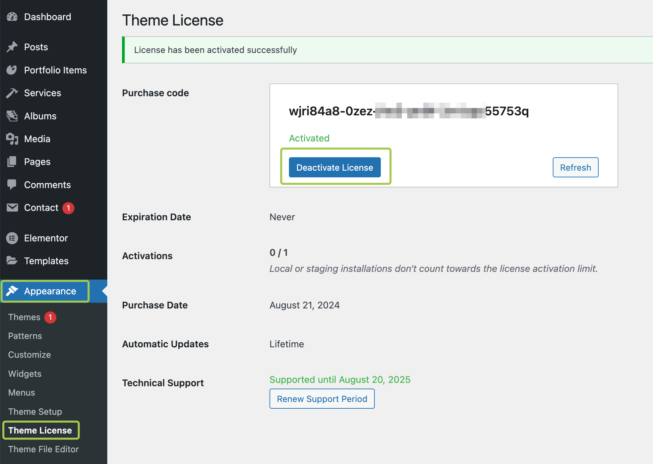Click the Refresh license button
The height and width of the screenshot is (464, 653).
575,167
